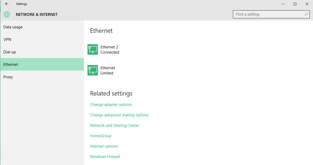Open the HomeGroup link

click(101, 136)
